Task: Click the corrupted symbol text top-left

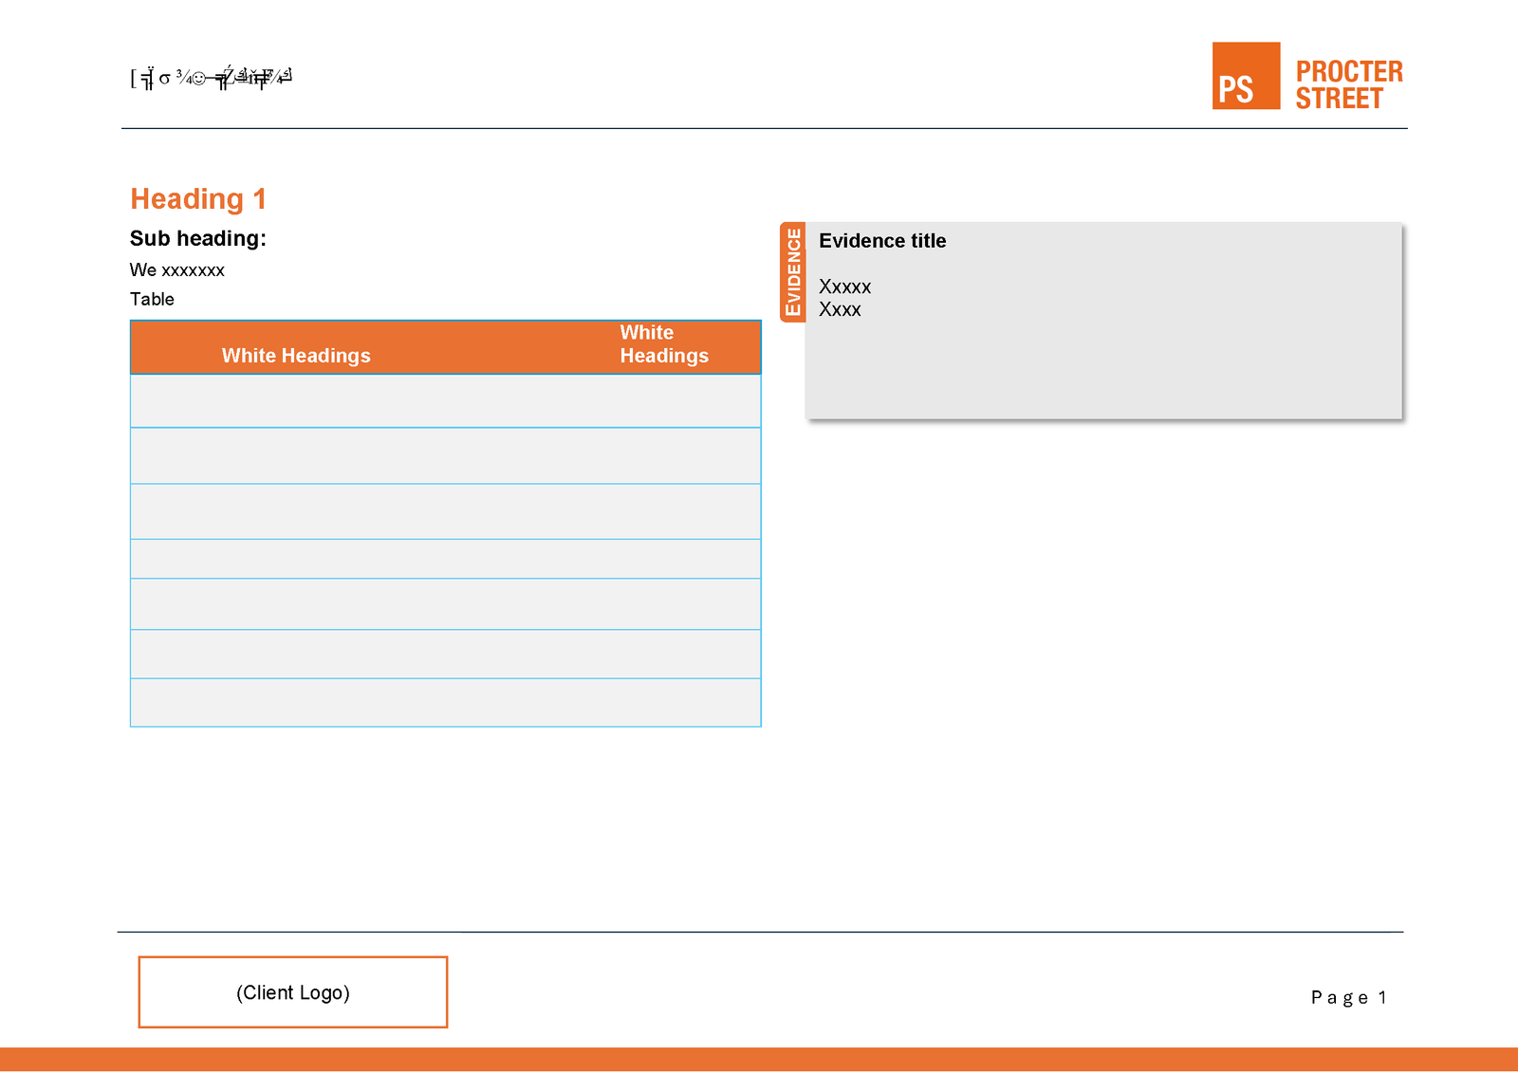Action: (209, 78)
